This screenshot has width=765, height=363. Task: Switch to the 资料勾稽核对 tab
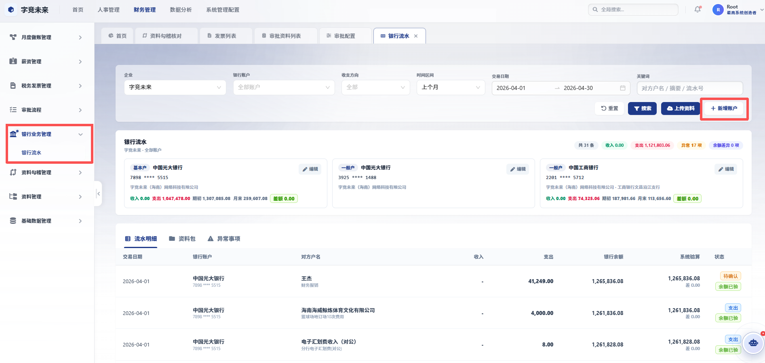coord(166,36)
